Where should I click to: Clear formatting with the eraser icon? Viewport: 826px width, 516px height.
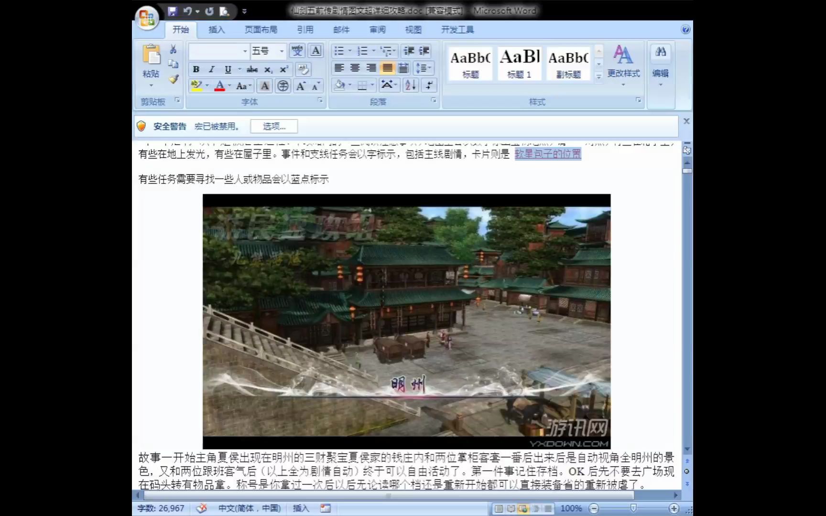tap(303, 69)
